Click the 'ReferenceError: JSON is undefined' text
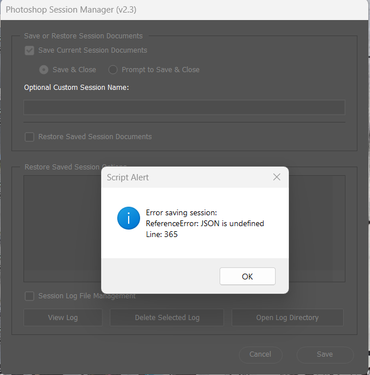The image size is (370, 375). click(205, 223)
